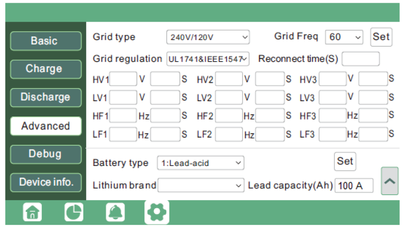Focus the Lead capacity(Ah) field
The height and width of the screenshot is (228, 404).
[x=354, y=185]
